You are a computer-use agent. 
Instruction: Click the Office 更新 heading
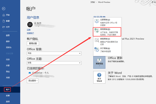(x=115, y=58)
